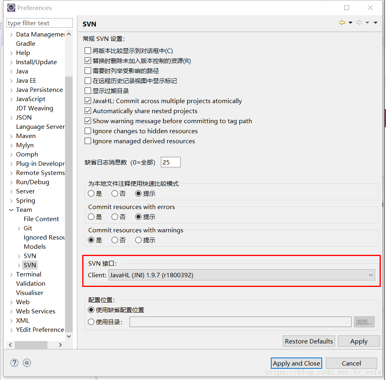Select 使用目录 radio button

91,322
